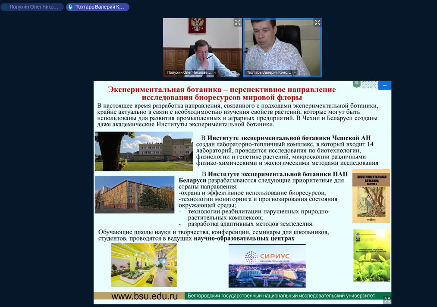The image size is (437, 307).
Task: Open dropdown arrow beside Полухин Олег Николаевич name
Action: tap(215, 73)
